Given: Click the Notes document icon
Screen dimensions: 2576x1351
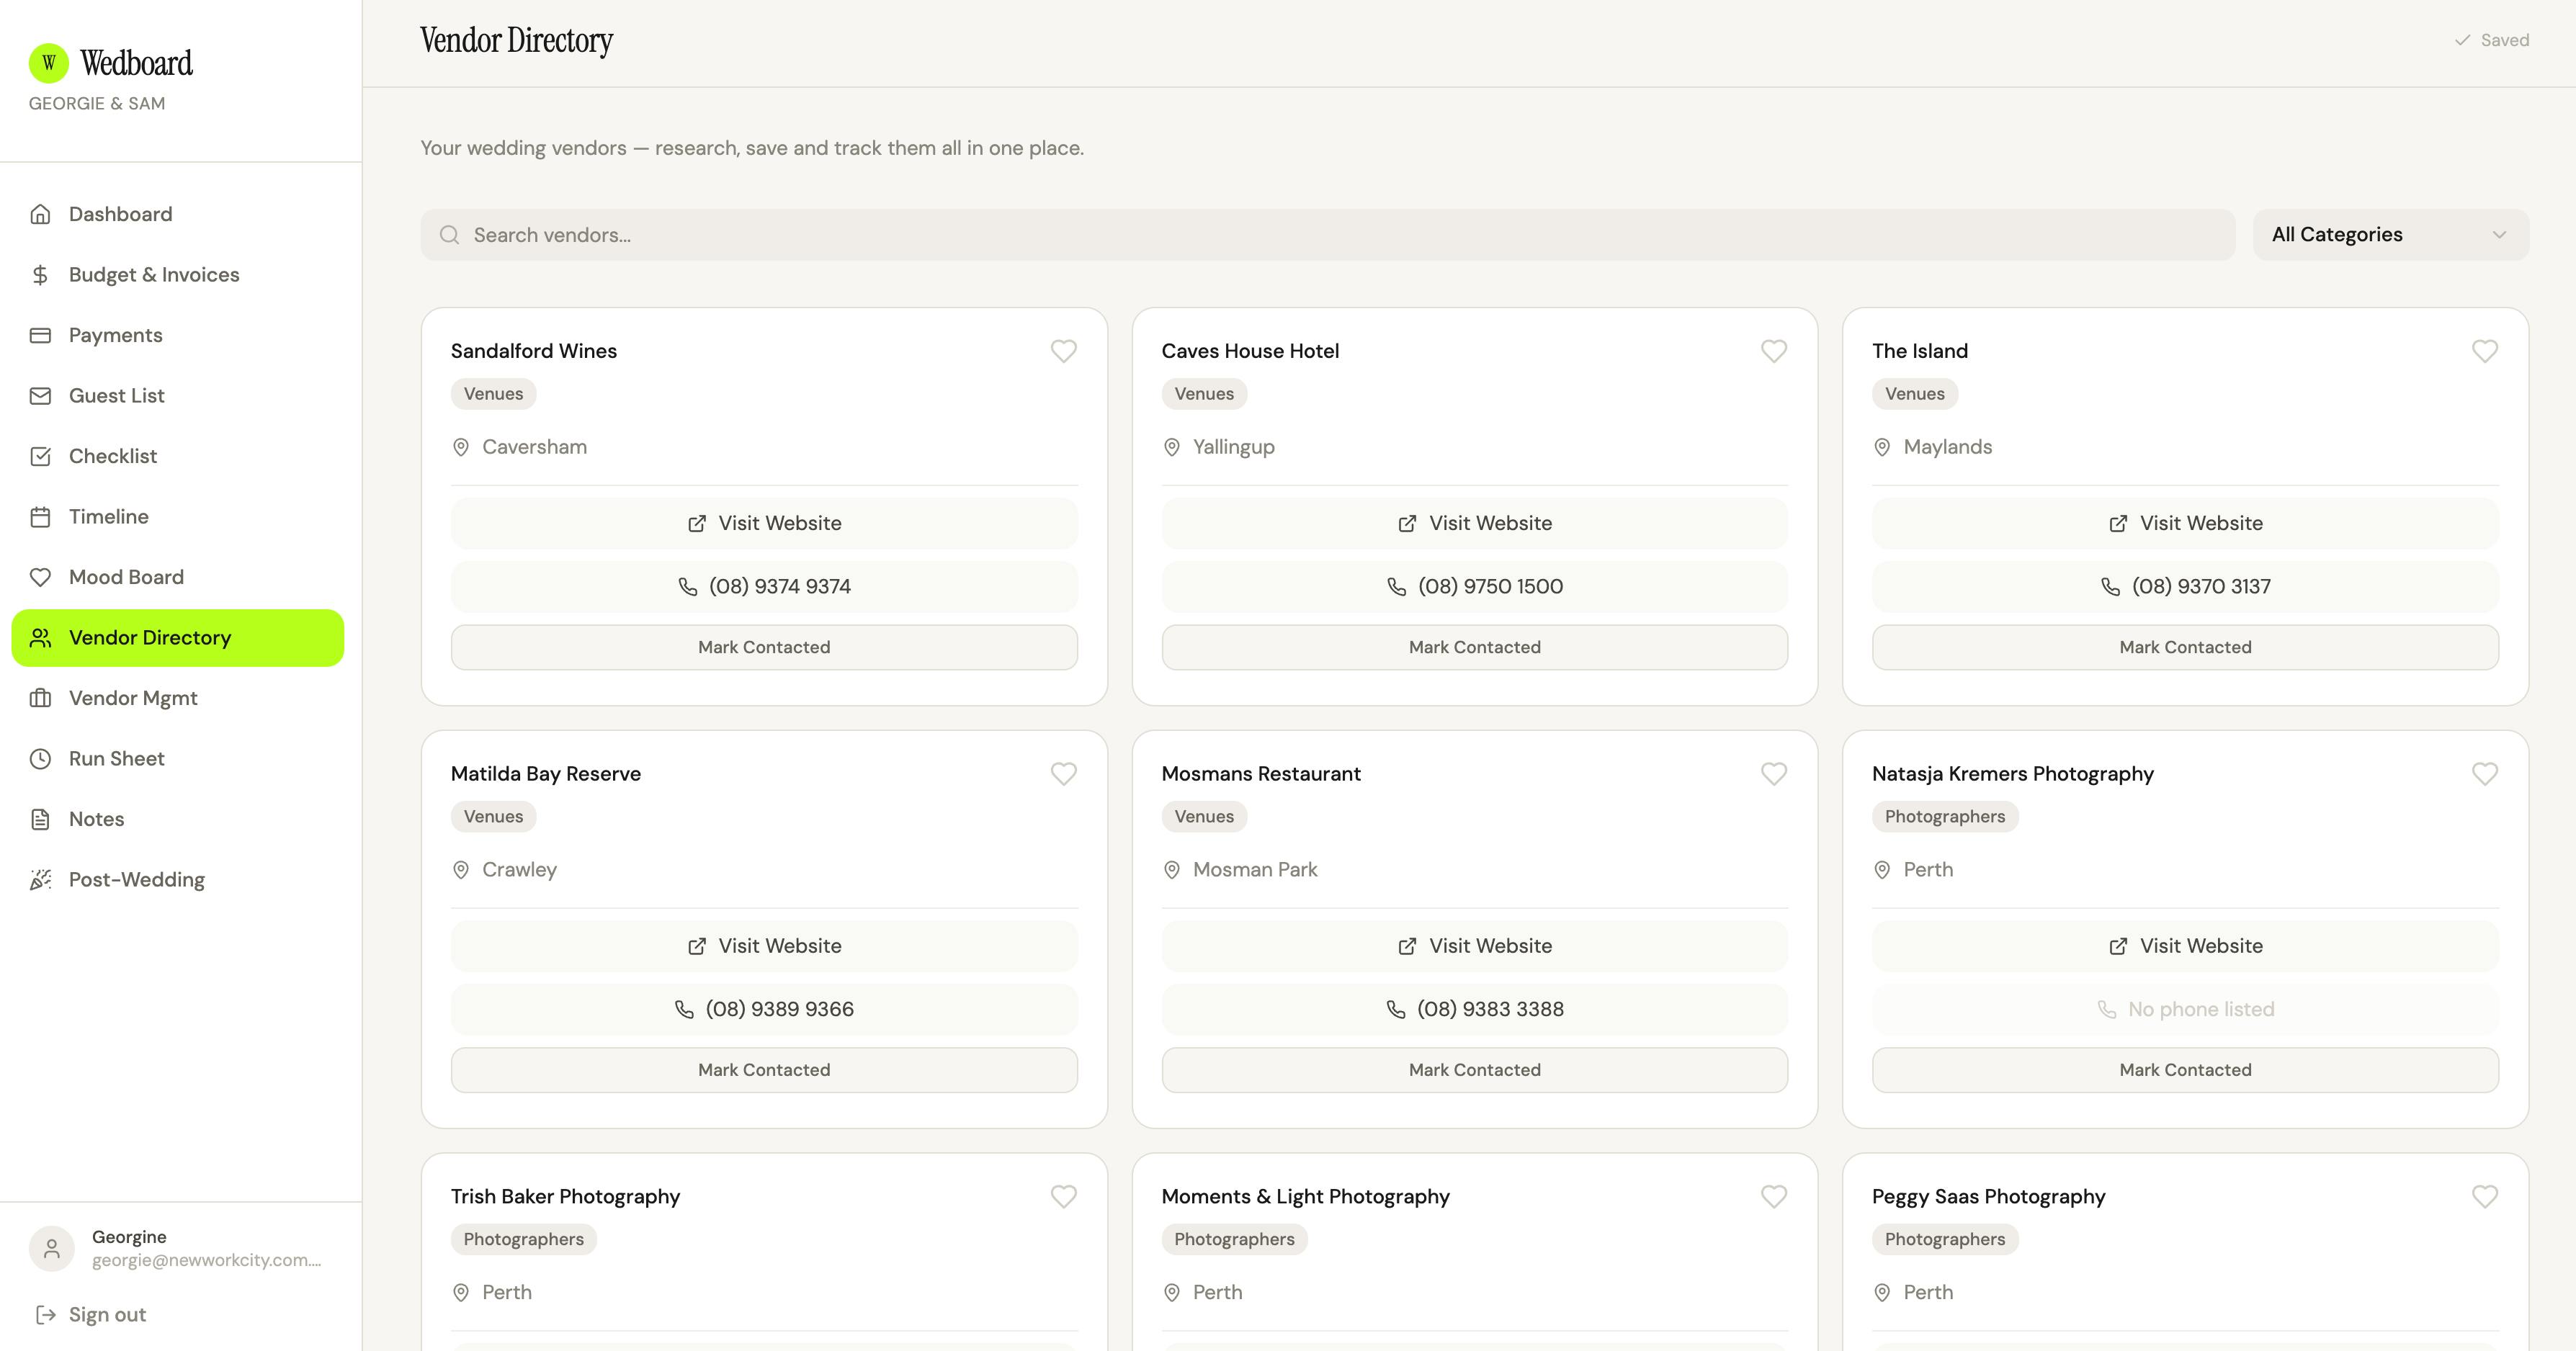Looking at the screenshot, I should click(x=40, y=819).
